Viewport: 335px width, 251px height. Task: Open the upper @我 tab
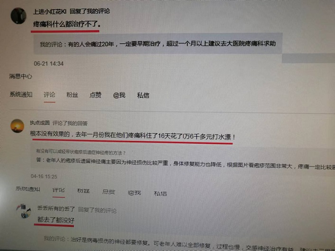pyautogui.click(x=119, y=95)
